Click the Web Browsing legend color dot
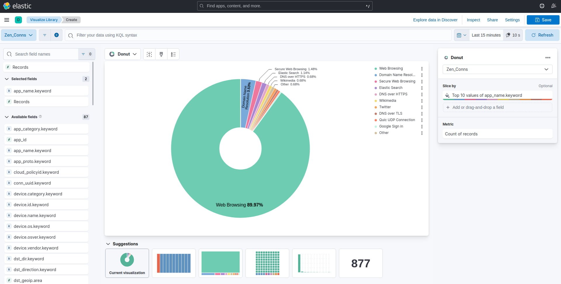 coord(375,69)
